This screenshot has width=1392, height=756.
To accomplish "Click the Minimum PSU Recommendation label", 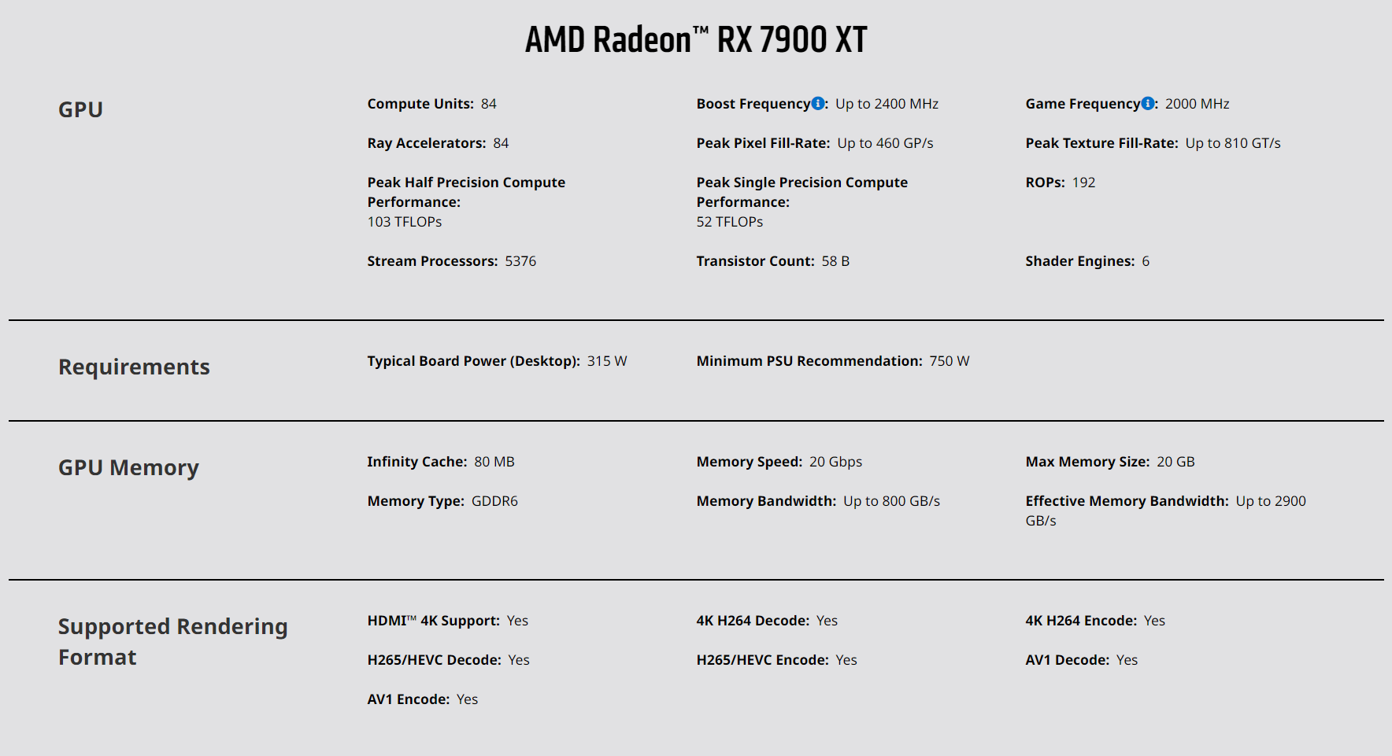I will 809,361.
